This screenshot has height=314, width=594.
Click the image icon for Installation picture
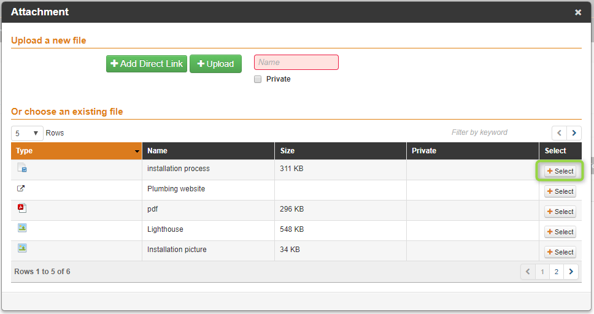22,248
